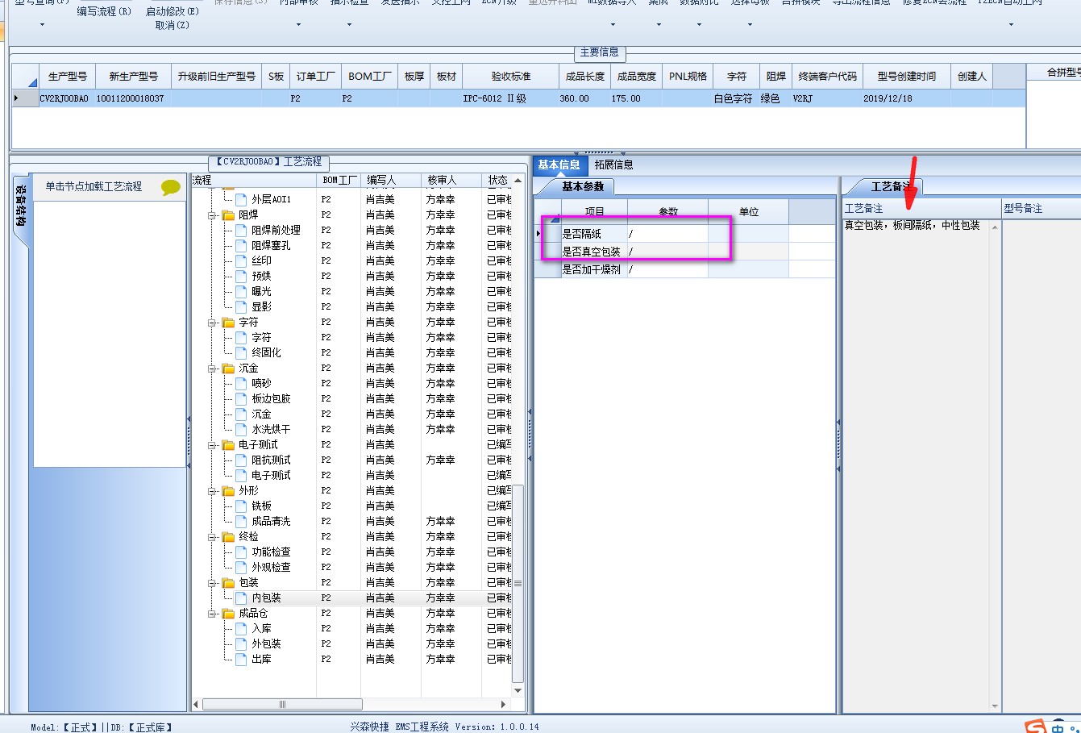1081x733 pixels.
Task: Click document icon beside 显影
Action: (241, 307)
